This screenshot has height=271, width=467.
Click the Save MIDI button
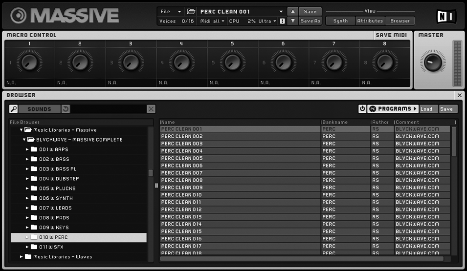(391, 35)
